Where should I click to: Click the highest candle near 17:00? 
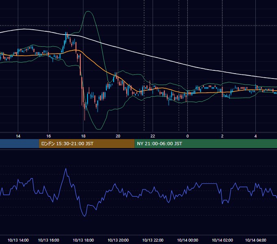(66, 36)
